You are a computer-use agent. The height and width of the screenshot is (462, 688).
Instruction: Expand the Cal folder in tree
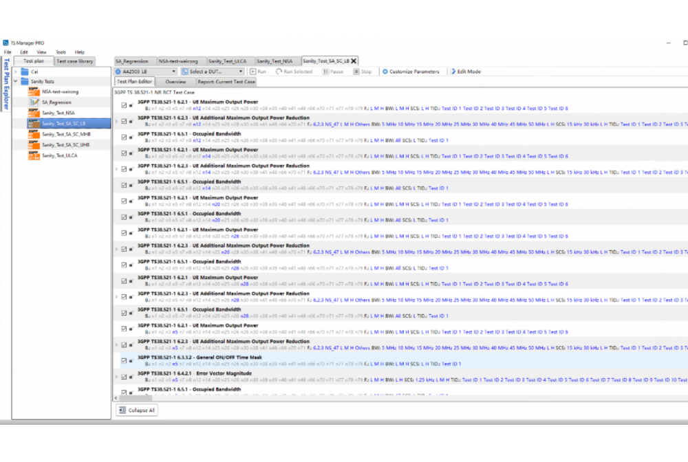pos(17,71)
